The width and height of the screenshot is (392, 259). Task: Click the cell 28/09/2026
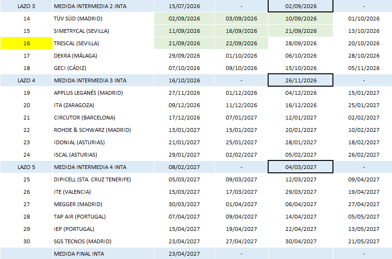pyautogui.click(x=301, y=43)
